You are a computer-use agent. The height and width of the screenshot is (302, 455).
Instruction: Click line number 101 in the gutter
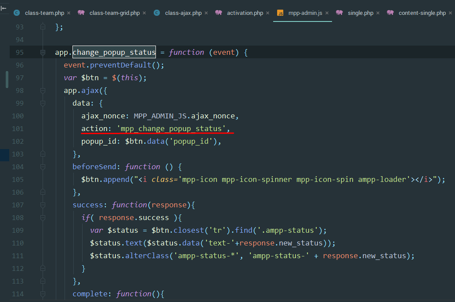coord(18,129)
